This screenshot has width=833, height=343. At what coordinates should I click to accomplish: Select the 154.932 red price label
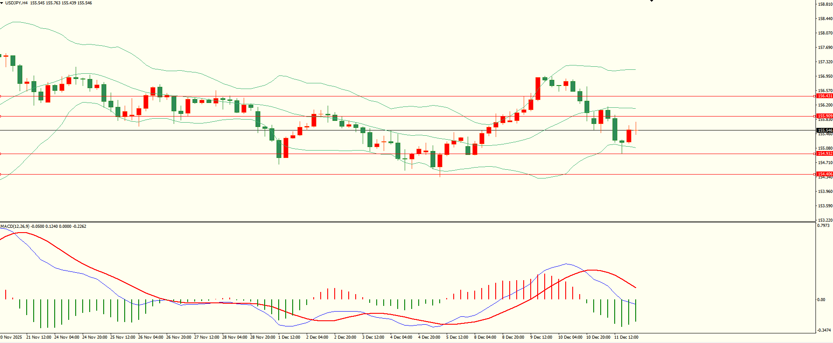[x=825, y=154]
